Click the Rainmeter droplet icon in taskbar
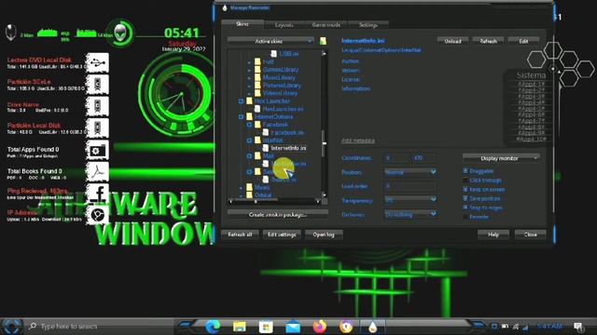 pos(372,327)
